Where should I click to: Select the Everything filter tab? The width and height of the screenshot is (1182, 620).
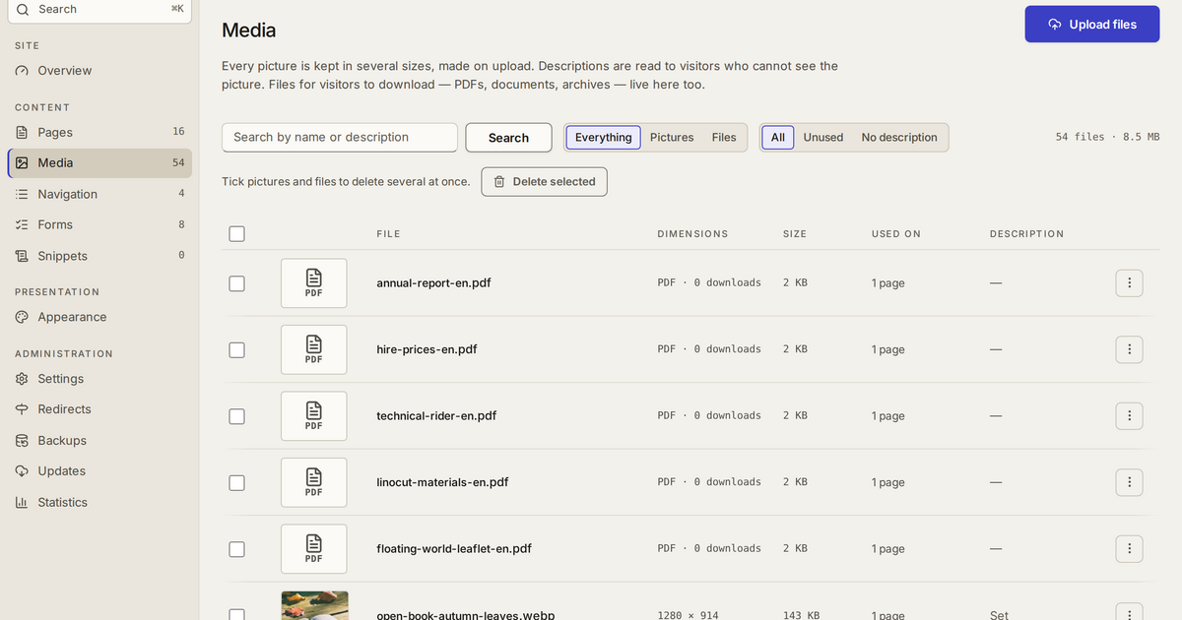coord(603,138)
